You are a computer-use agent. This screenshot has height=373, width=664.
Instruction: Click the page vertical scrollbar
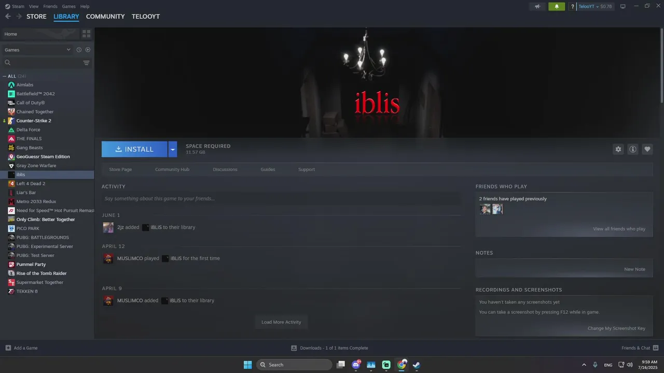[x=662, y=65]
